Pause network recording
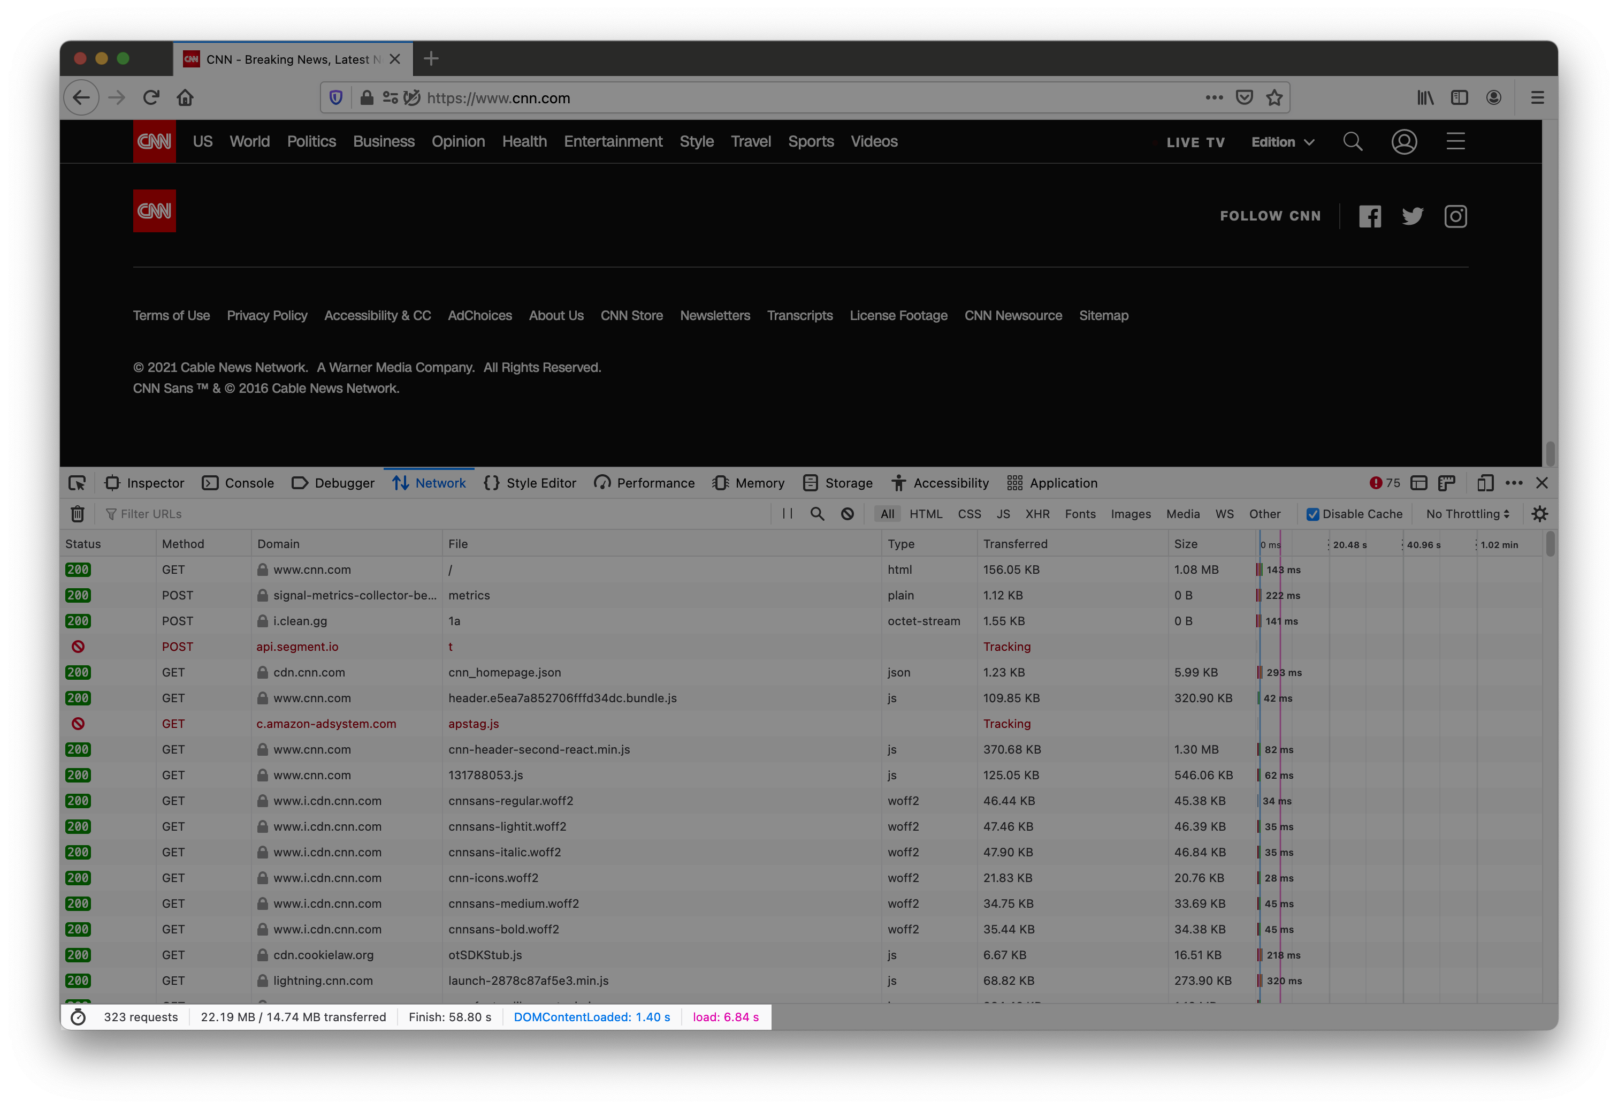Image resolution: width=1618 pixels, height=1109 pixels. 788,513
